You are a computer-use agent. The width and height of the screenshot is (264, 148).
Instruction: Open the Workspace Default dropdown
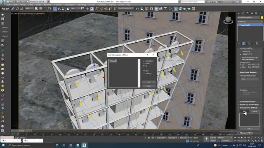38,2
